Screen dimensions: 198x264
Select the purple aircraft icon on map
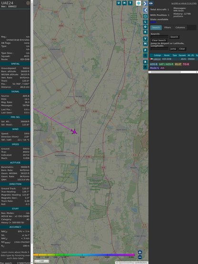point(74,132)
